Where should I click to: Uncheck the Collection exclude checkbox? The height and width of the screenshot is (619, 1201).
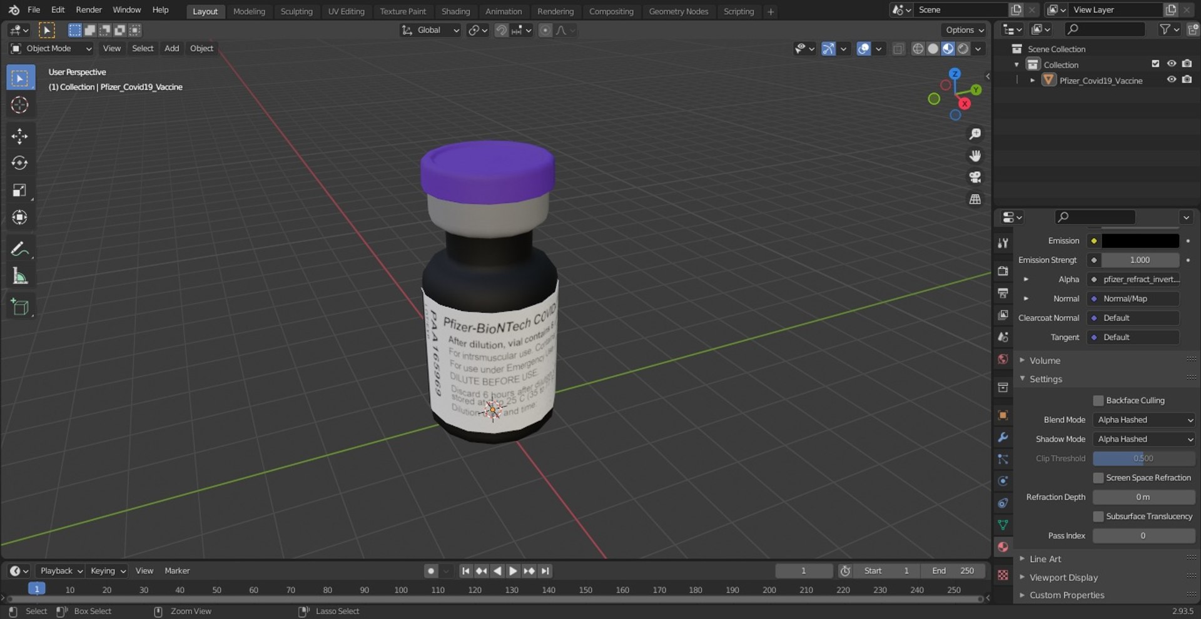(x=1155, y=64)
